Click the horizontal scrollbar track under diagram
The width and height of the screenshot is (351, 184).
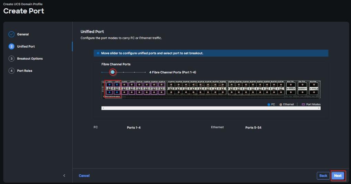click(x=211, y=108)
